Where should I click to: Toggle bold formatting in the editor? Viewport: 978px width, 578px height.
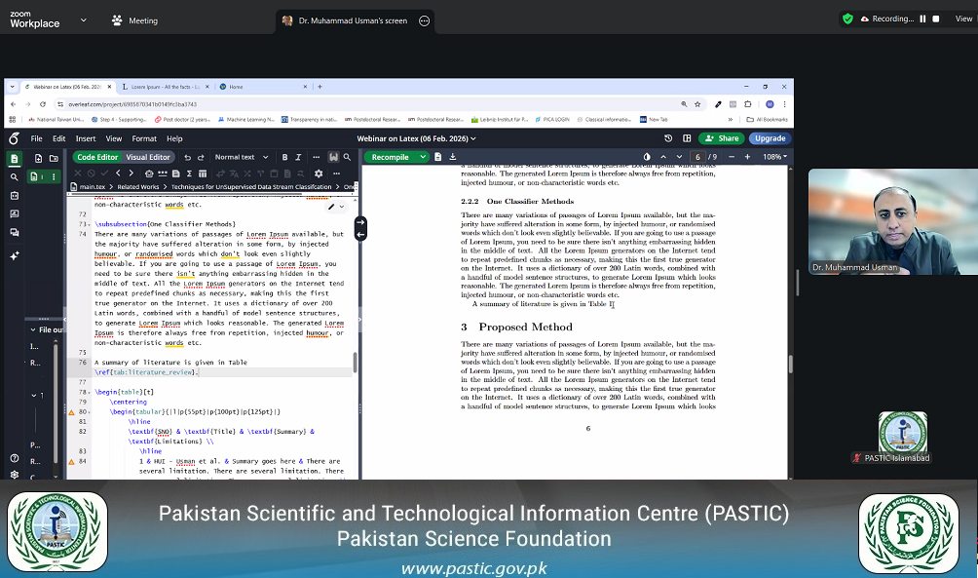tap(287, 157)
